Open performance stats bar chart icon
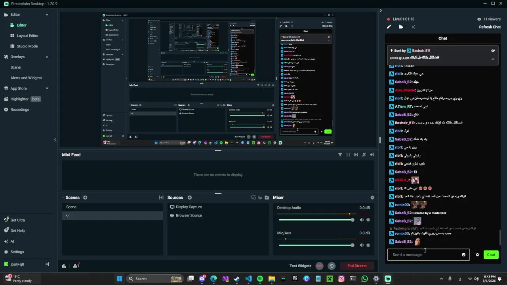Screen dimensions: 507x285 (64, 266)
